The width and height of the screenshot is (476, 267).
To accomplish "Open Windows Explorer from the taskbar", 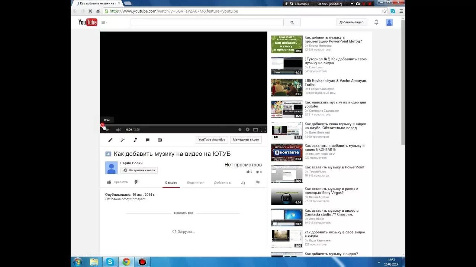I will coord(94,262).
